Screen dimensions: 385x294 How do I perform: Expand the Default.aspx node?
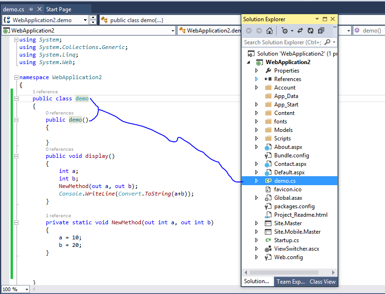[256, 172]
